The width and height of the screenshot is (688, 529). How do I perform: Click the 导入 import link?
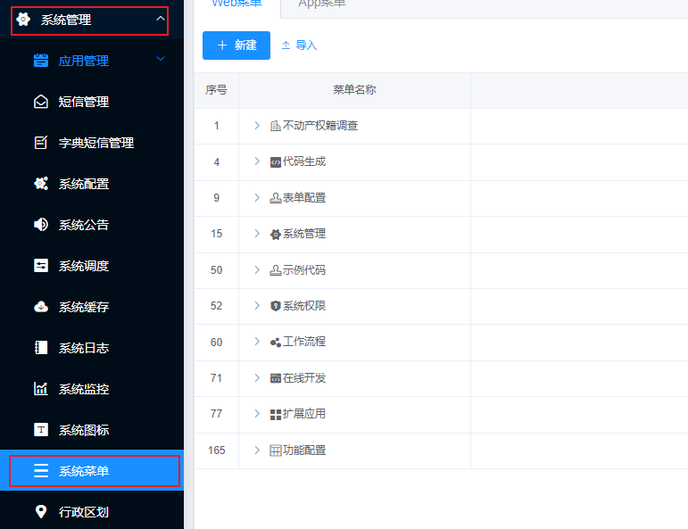(299, 45)
